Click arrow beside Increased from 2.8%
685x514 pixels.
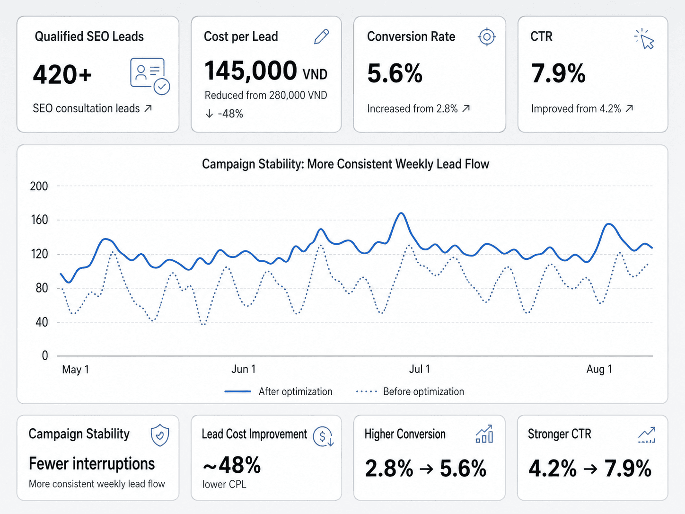pyautogui.click(x=466, y=108)
